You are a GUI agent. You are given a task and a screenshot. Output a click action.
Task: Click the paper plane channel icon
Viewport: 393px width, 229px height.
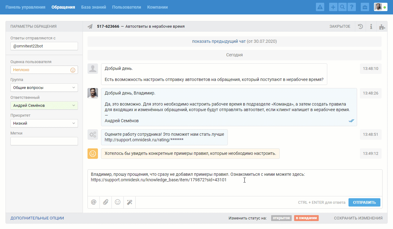pos(90,26)
